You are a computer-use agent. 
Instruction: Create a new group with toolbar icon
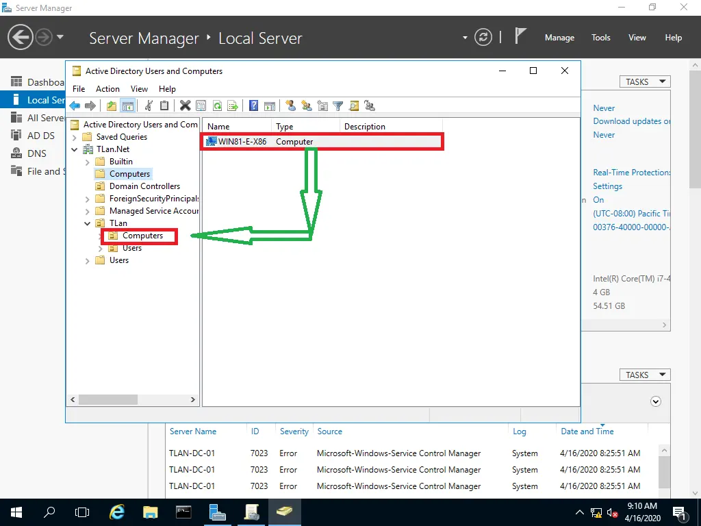click(x=306, y=106)
